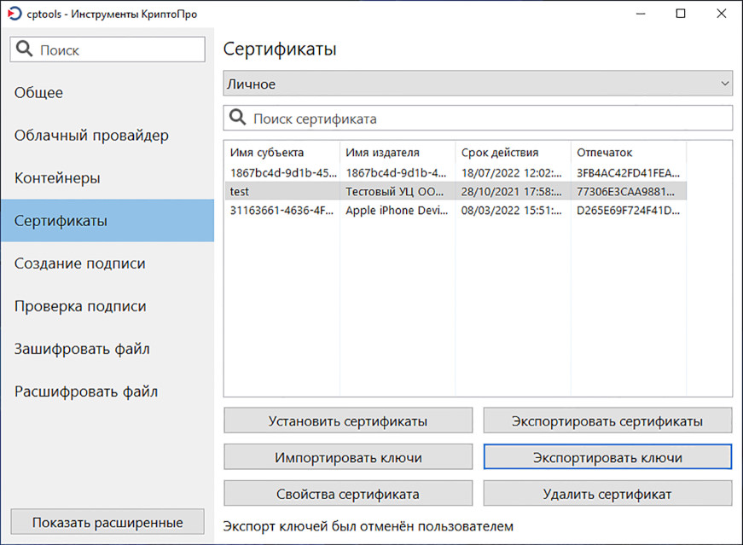Go to Облачный провайдер section

click(x=91, y=136)
